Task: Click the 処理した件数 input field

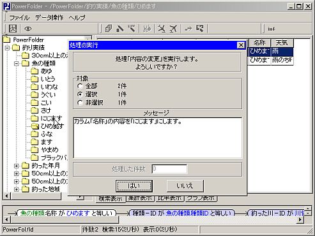Action: [169, 169]
